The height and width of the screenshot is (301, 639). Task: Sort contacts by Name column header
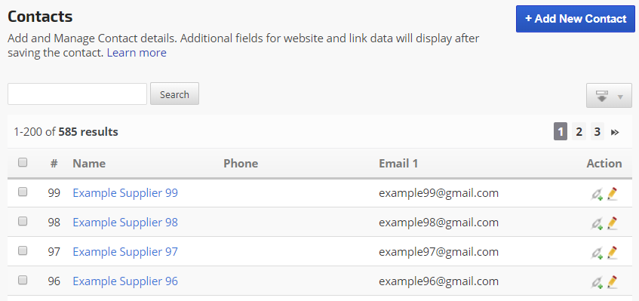89,164
